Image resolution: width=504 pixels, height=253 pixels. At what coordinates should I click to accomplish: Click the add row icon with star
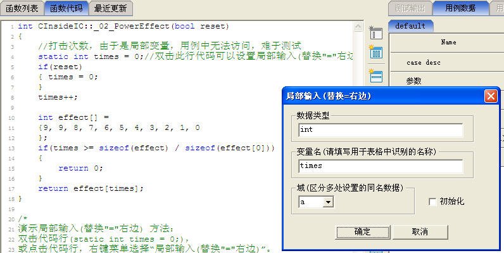375,76
